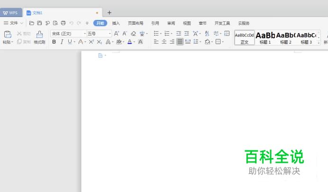Click the print icon in quick access toolbar
This screenshot has height=192, width=328.
pyautogui.click(x=63, y=23)
